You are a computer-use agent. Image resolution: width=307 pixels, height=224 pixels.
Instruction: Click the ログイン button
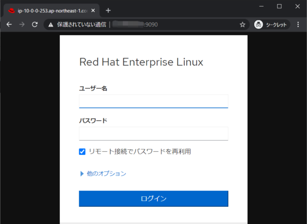153,198
